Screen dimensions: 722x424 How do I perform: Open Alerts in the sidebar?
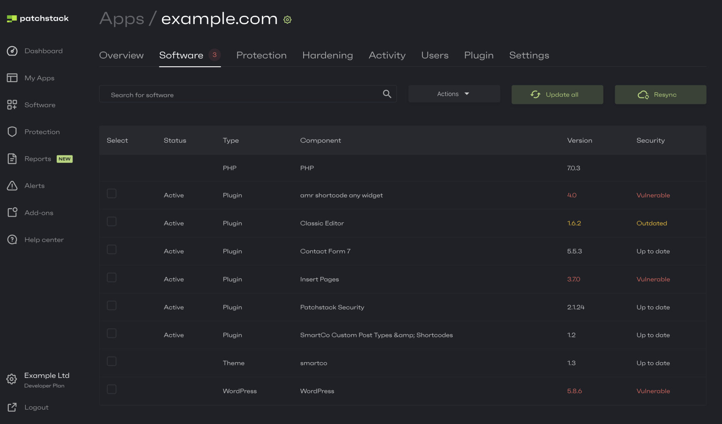pos(34,186)
